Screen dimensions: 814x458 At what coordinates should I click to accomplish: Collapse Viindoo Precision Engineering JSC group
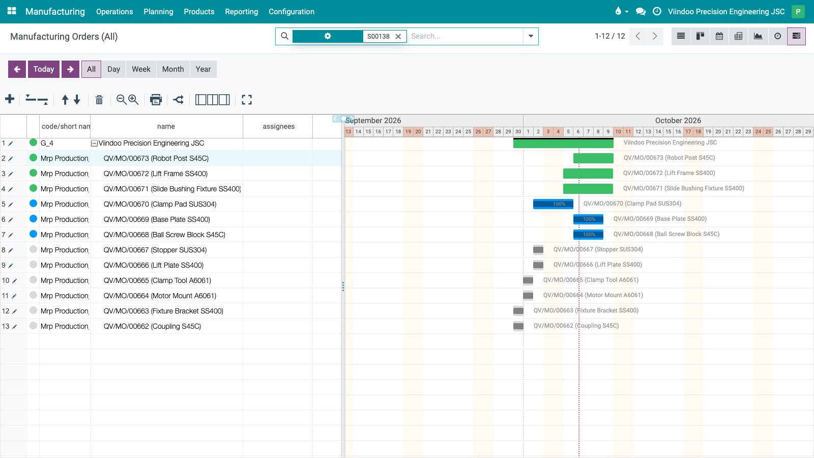click(x=94, y=144)
